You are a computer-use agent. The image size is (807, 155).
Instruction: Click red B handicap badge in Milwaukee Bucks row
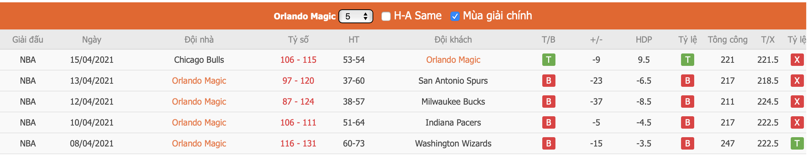pyautogui.click(x=687, y=102)
